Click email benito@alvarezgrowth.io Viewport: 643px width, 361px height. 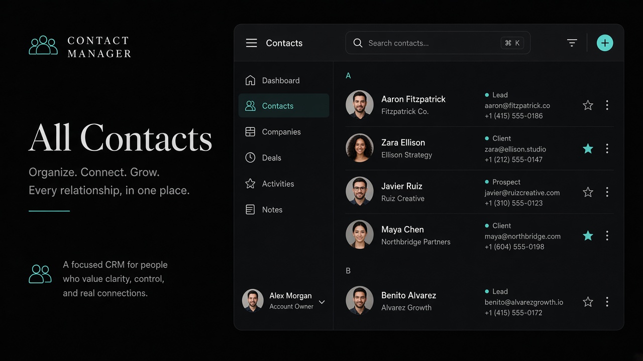click(x=524, y=302)
